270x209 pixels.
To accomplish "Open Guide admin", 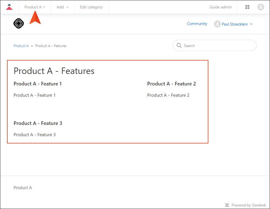I will [220, 7].
